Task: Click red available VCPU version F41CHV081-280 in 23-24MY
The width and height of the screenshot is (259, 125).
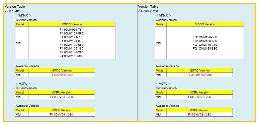Action: [x=199, y=114]
